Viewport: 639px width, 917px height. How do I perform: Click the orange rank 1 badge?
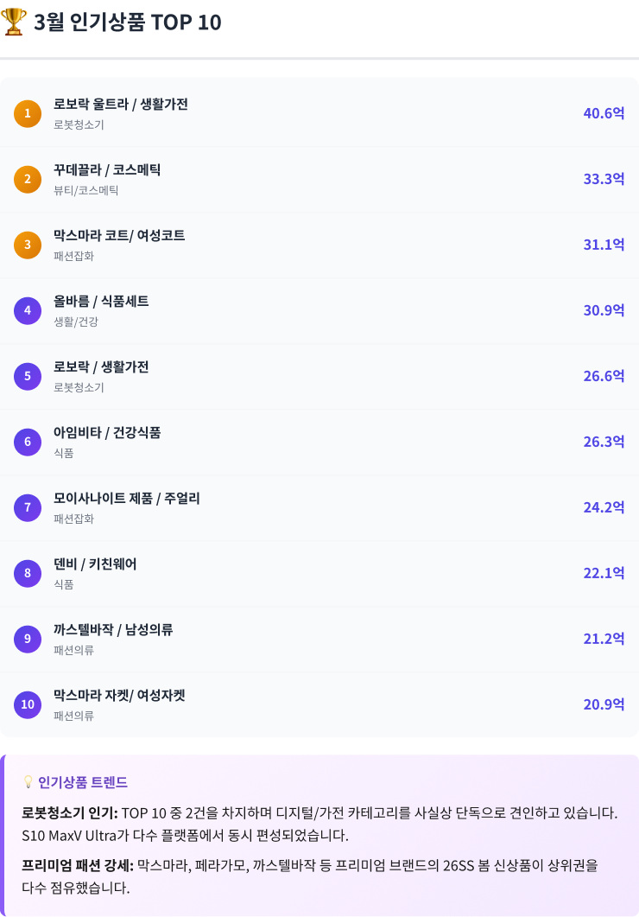tap(28, 113)
